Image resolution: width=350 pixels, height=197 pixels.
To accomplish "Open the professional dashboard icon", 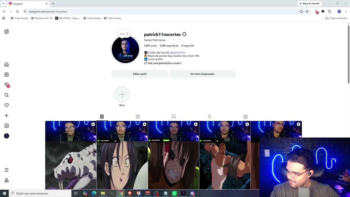I will (7, 126).
